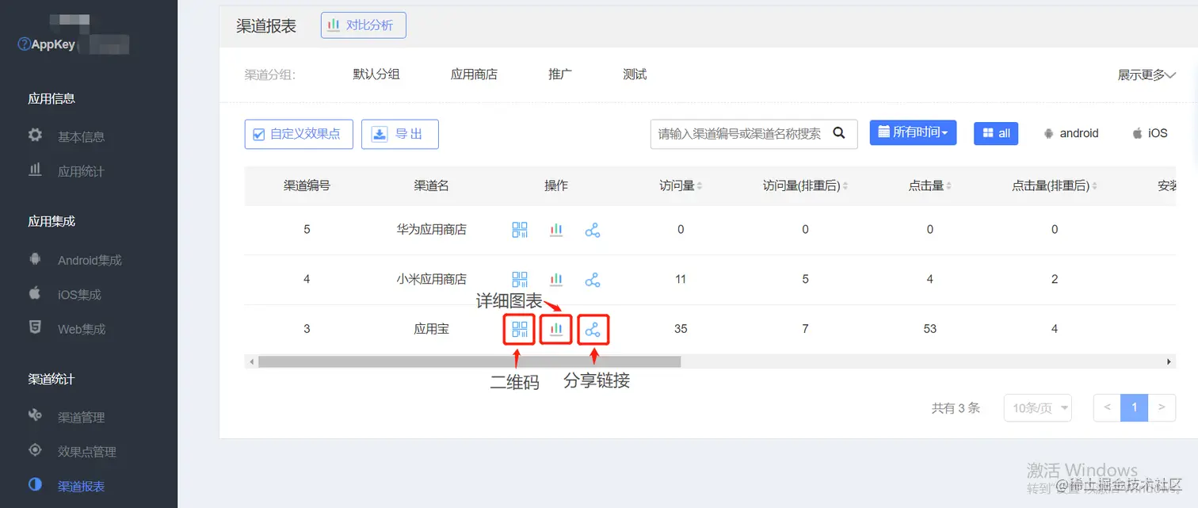The height and width of the screenshot is (508, 1198).
Task: Click the 导出 export button
Action: pos(400,134)
